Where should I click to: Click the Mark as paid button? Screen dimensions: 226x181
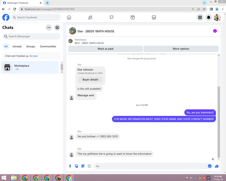point(105,49)
